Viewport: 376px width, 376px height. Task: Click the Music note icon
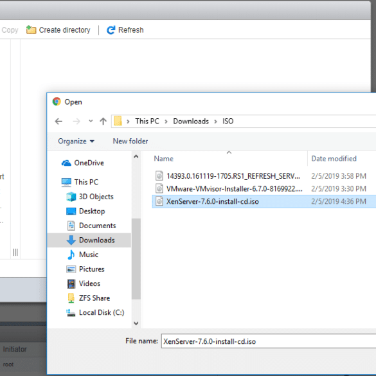click(x=71, y=255)
